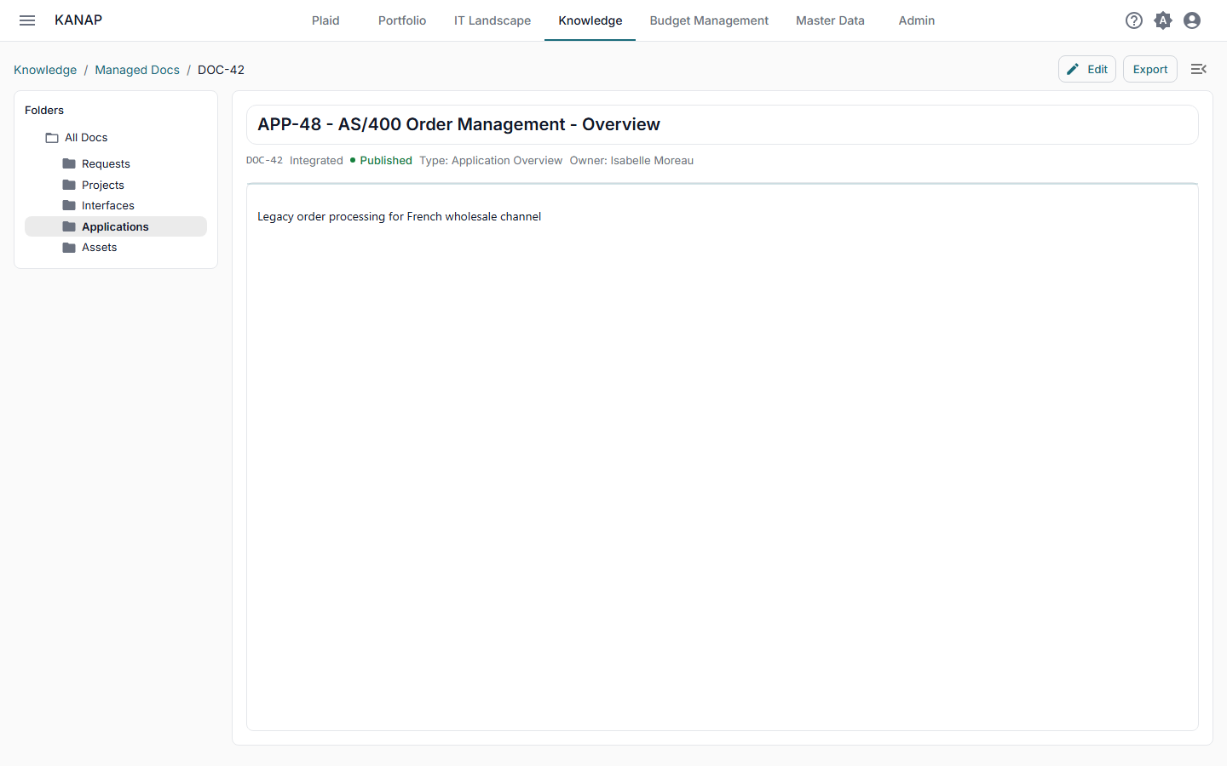Click the All Docs folder outline icon
Screen dimensions: 1227x766
(x=52, y=138)
